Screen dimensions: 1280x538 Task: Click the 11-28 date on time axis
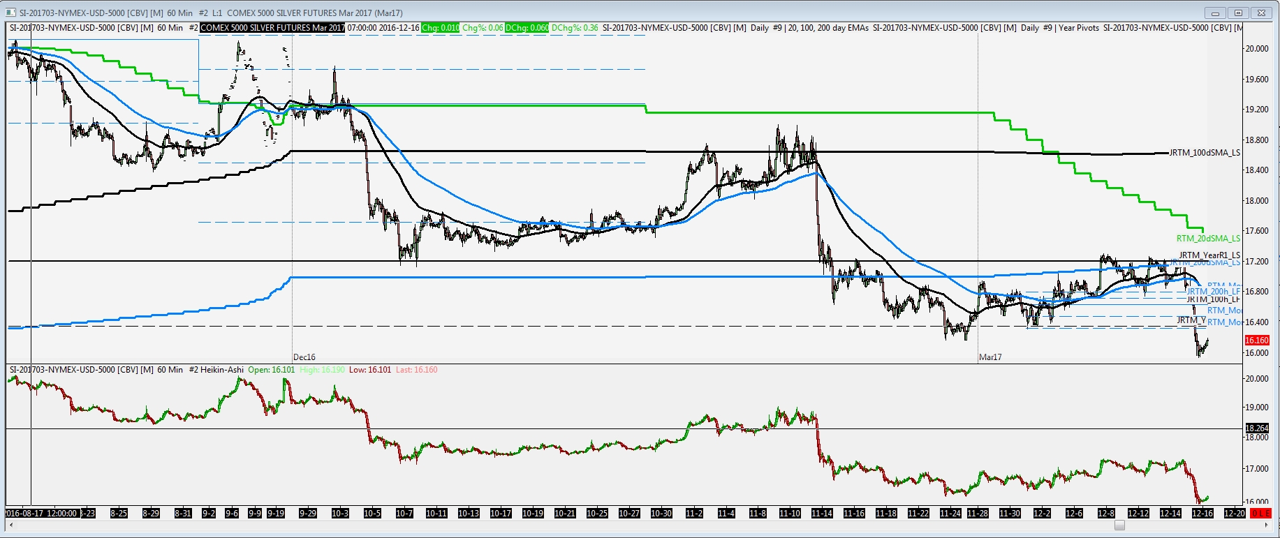[x=977, y=514]
